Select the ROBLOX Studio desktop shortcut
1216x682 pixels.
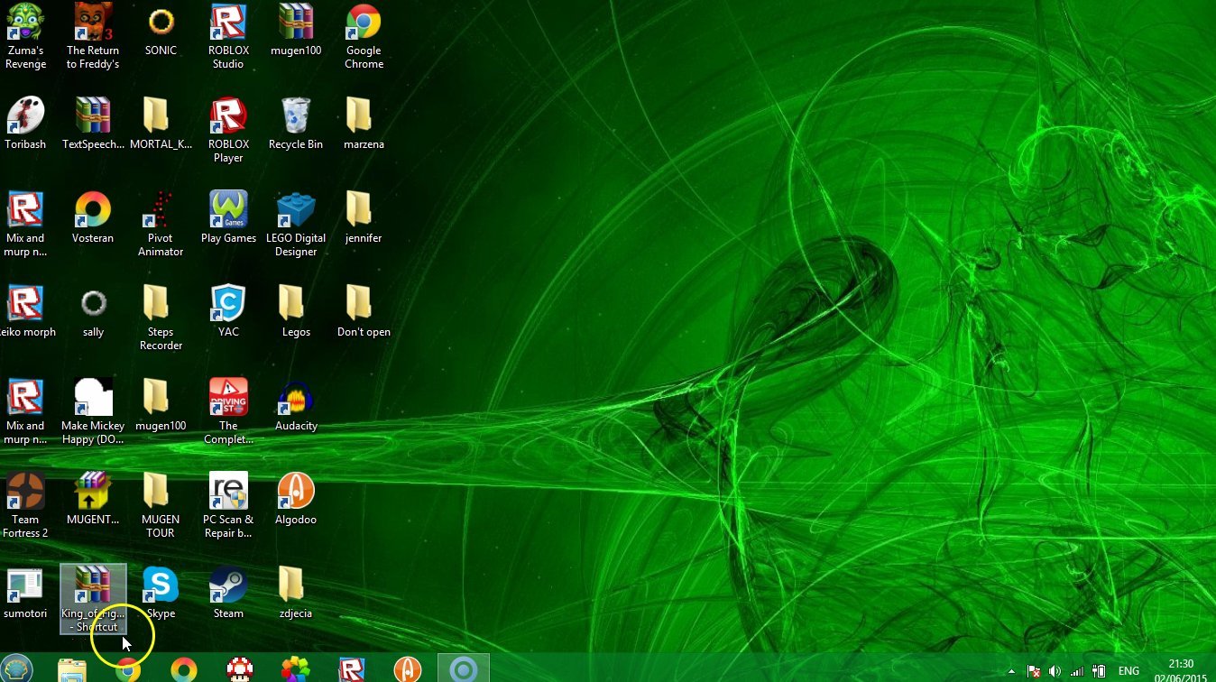[x=228, y=36]
